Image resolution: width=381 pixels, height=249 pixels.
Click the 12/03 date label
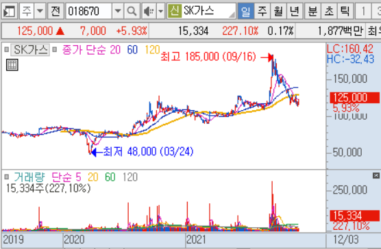(x=346, y=239)
